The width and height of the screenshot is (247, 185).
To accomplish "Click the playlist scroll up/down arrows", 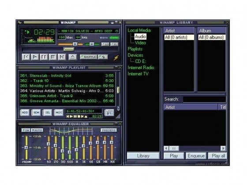I will click(118, 109).
